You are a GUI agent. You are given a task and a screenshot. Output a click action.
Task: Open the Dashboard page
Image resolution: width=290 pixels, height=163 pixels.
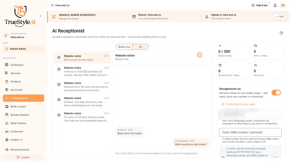(24, 65)
